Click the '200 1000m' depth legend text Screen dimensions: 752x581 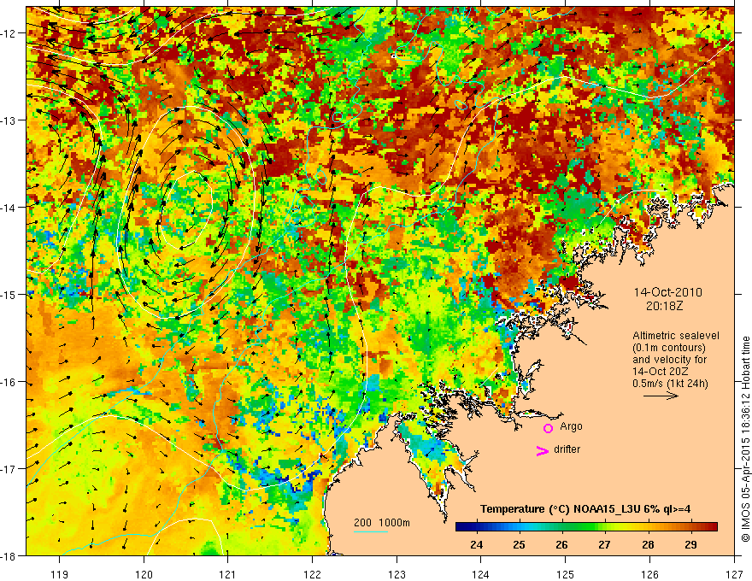tap(382, 523)
